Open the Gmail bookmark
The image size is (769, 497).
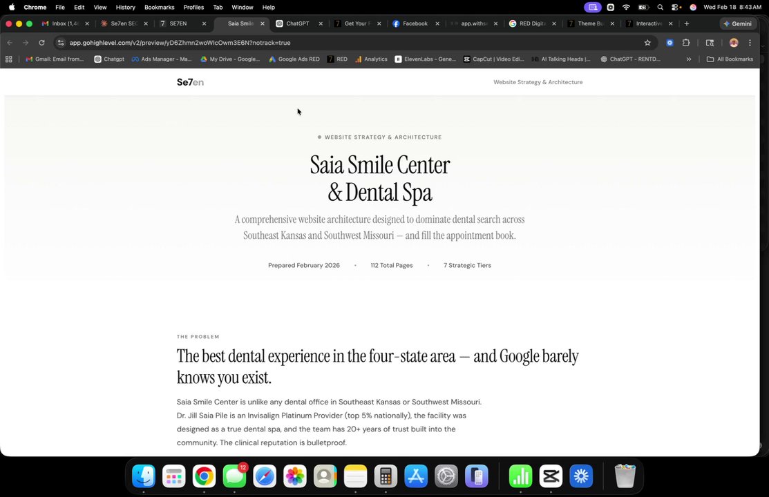pyautogui.click(x=55, y=59)
